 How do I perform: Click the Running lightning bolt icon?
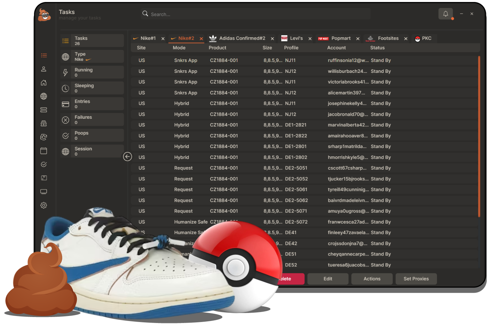(66, 73)
